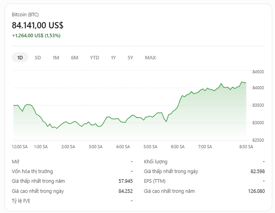
Task: Click the 84000 axis label
Action: (258, 88)
